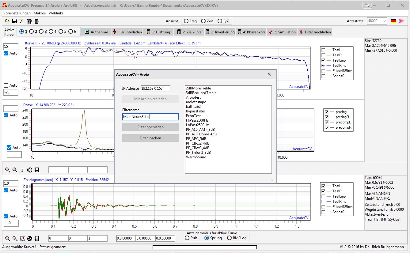Save using the top toolbar floppy disk icon
Viewport: 410px width, 253px height.
tap(14, 21)
